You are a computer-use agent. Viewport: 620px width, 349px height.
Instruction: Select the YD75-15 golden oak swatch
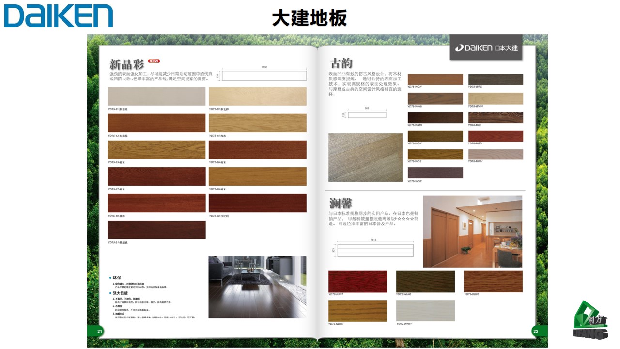point(156,150)
